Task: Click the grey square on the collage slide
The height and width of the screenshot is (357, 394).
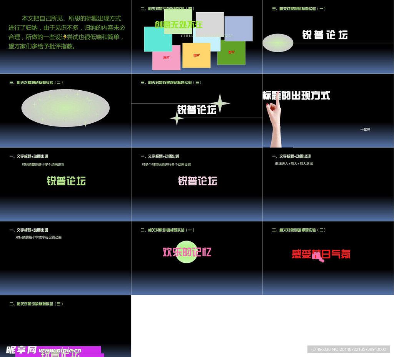Action: pos(210,24)
